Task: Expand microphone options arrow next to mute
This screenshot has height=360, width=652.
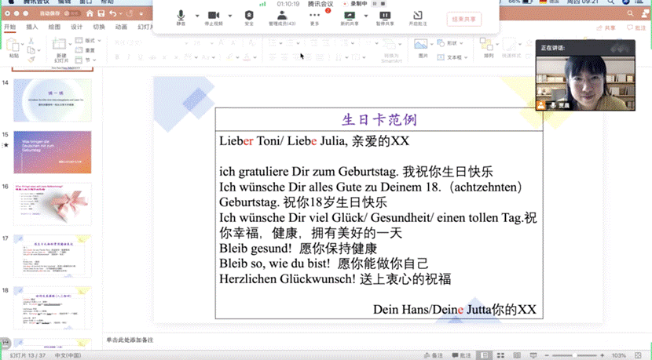Action: [196, 16]
